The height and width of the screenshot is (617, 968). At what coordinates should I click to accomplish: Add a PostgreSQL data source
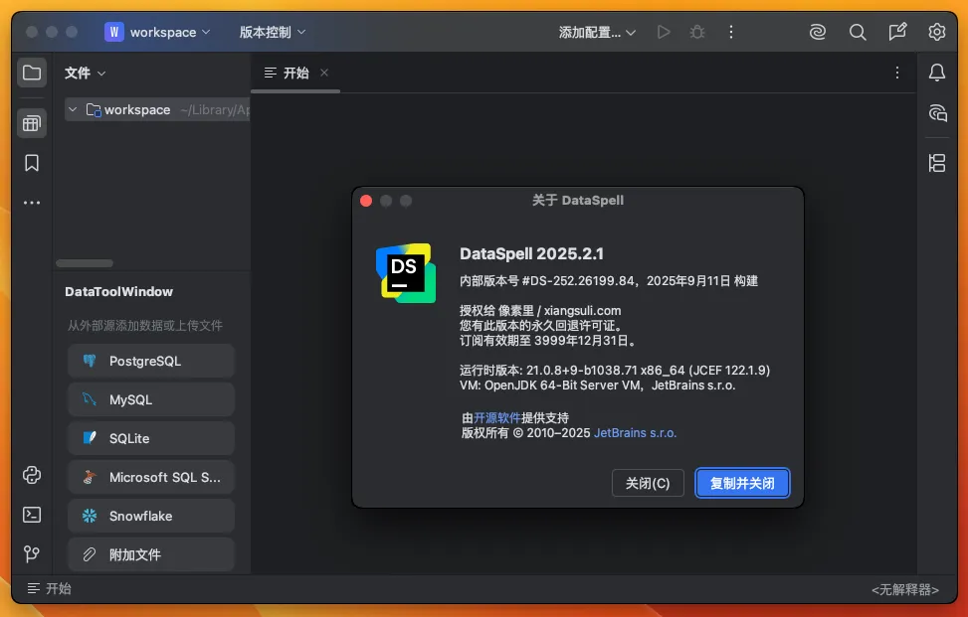click(151, 361)
